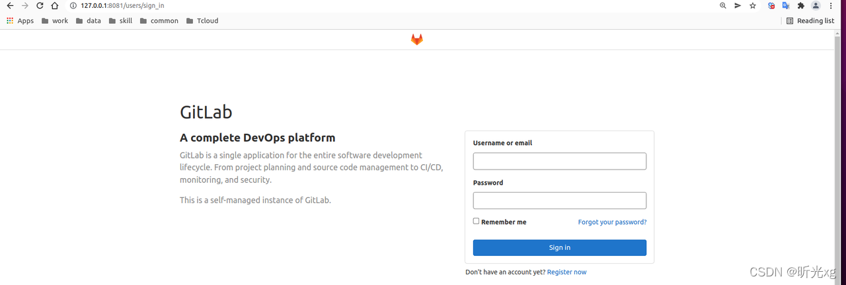
Task: Click the GitLab heading text
Action: pyautogui.click(x=206, y=112)
